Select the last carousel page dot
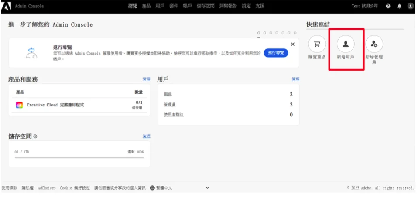 click(x=295, y=33)
